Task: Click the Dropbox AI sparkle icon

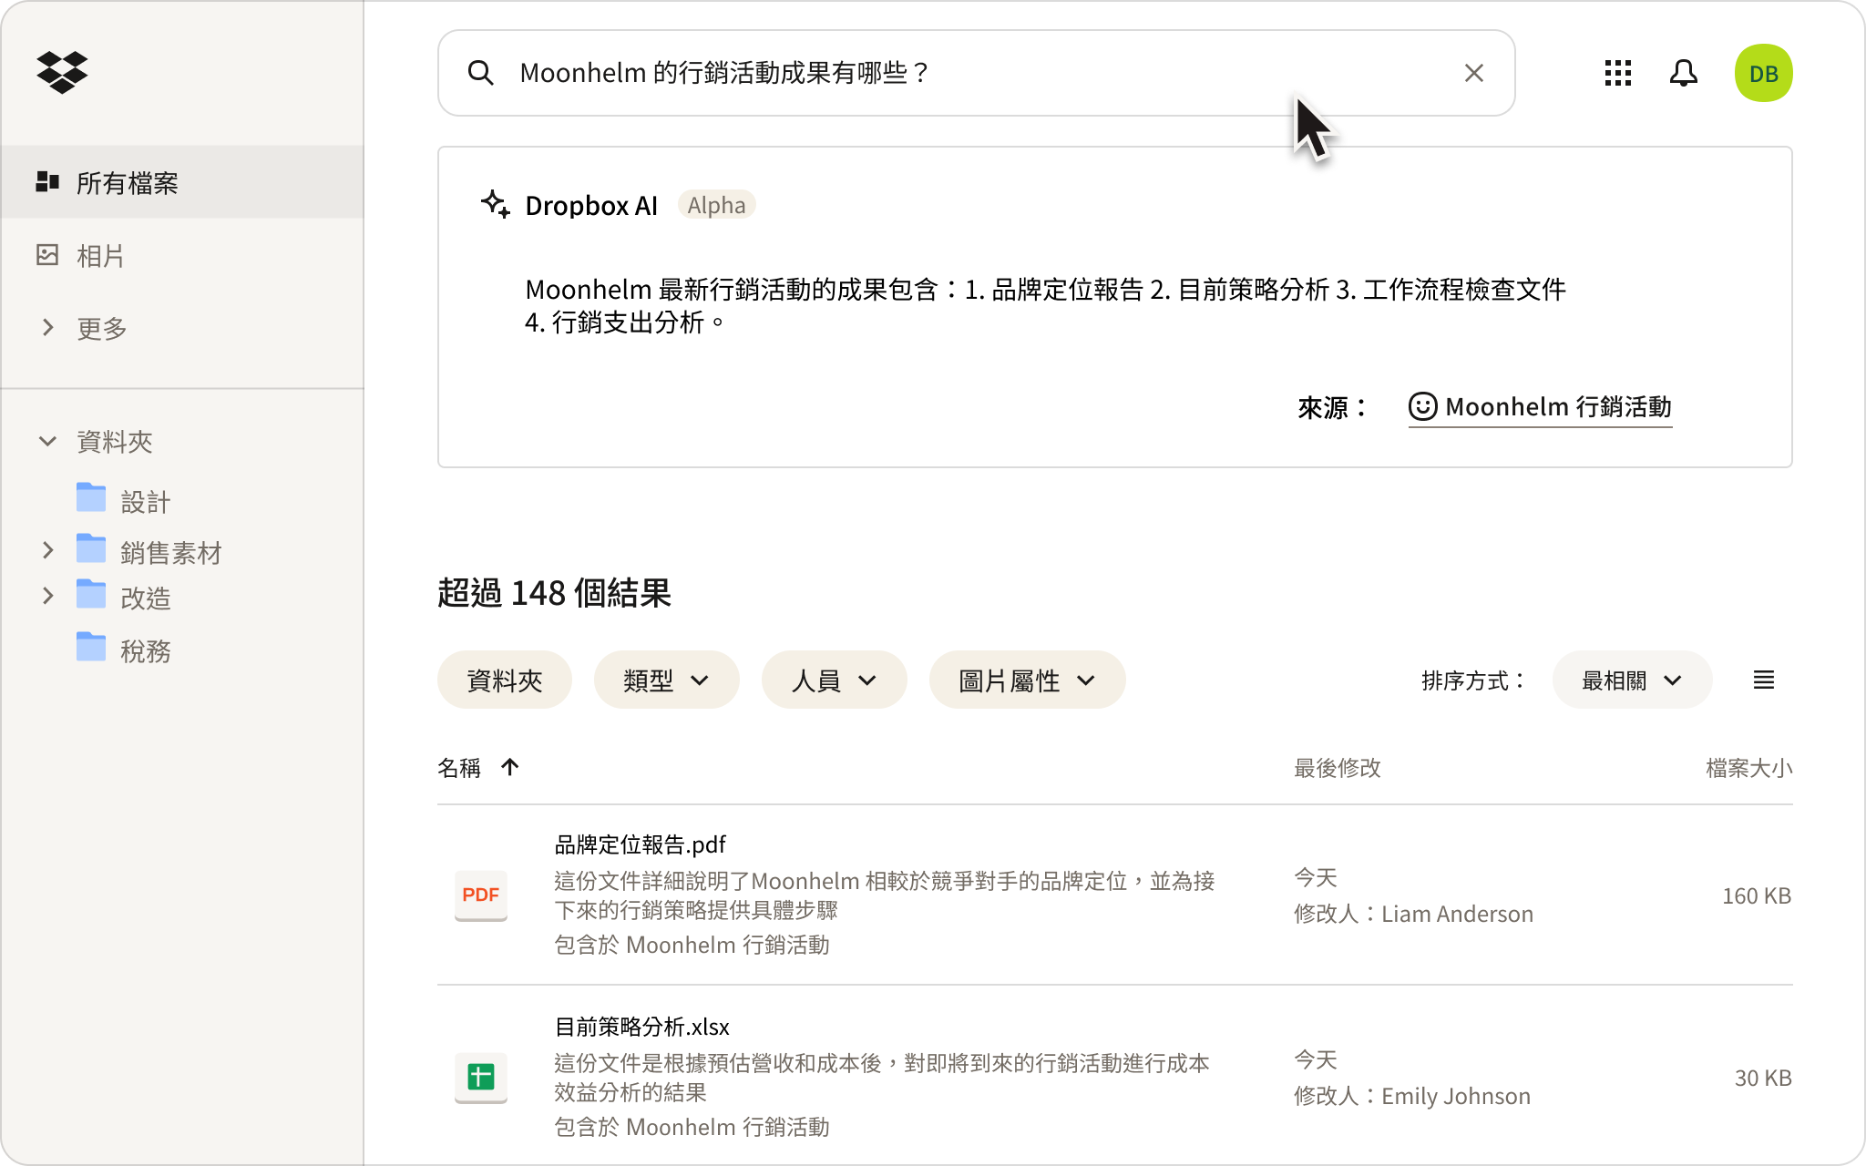Action: (496, 204)
